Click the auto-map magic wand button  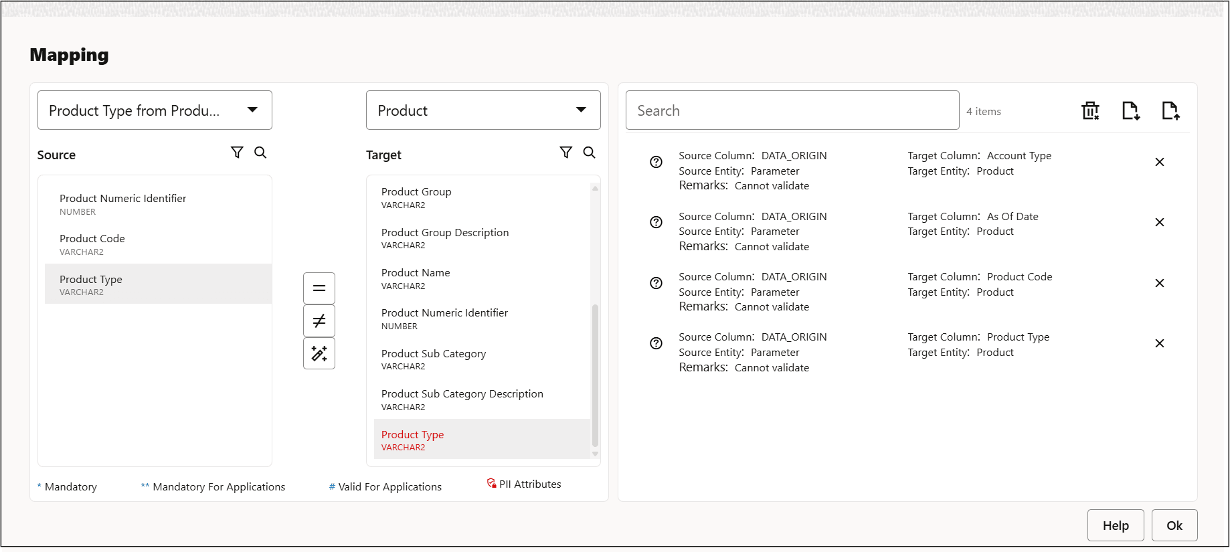[x=319, y=353]
